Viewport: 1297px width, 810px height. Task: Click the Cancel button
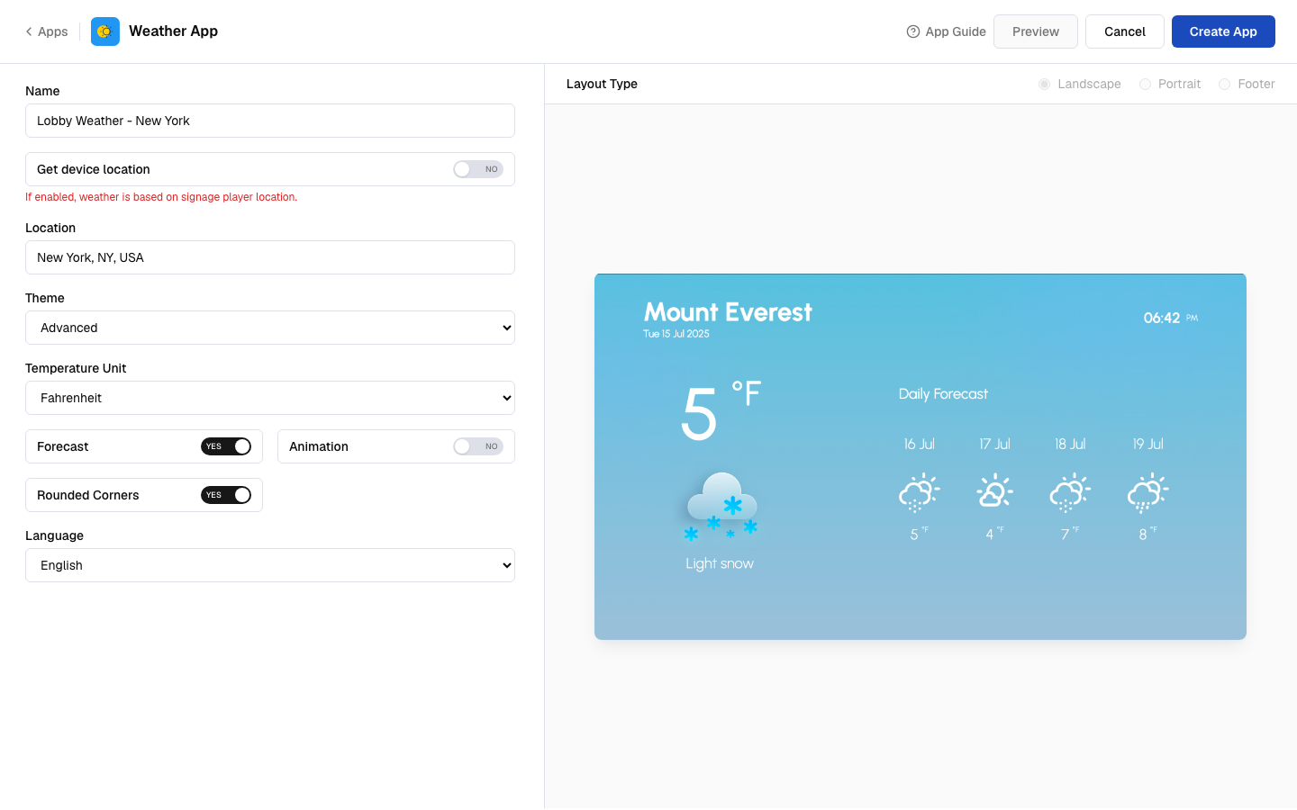point(1125,31)
